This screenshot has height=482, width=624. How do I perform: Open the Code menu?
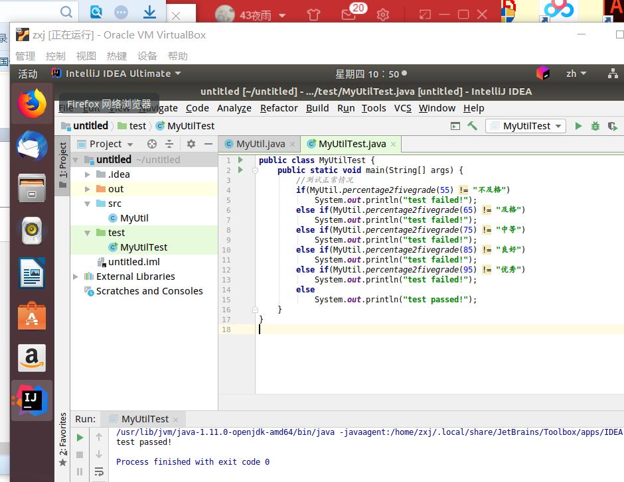pos(197,108)
